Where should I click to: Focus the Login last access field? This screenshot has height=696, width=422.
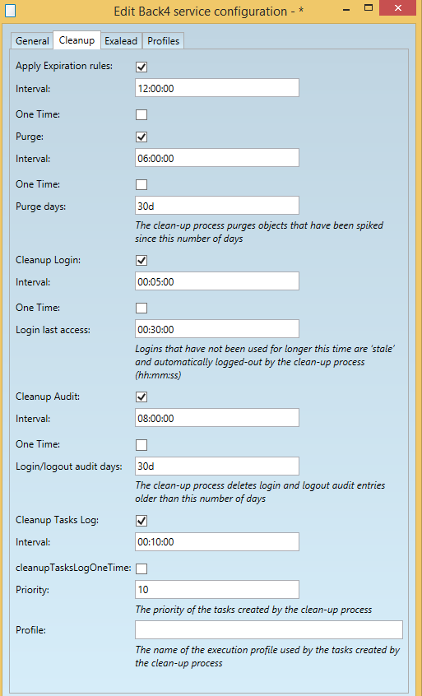click(217, 329)
